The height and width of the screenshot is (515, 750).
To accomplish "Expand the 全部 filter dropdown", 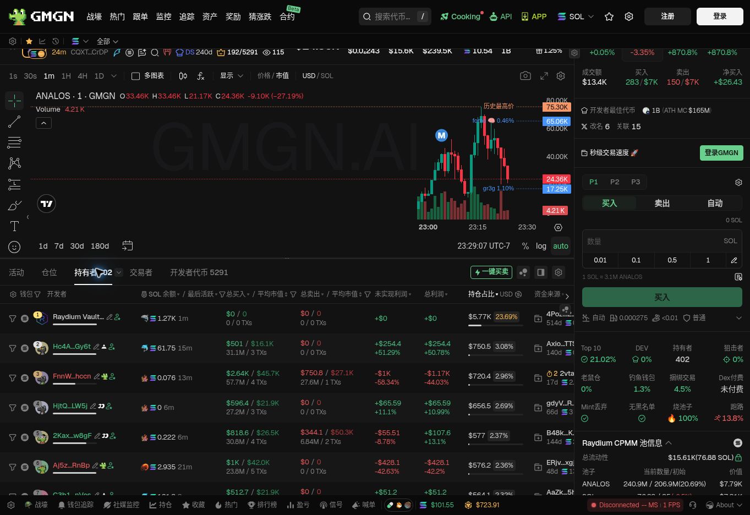I will pos(107,41).
